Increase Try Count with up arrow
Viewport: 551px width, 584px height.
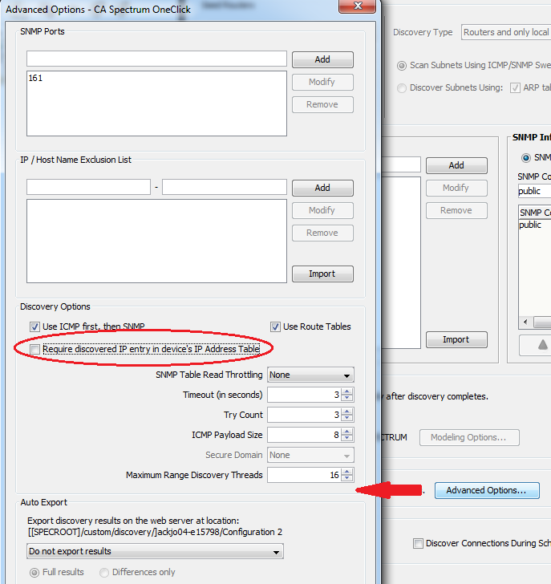pos(347,412)
